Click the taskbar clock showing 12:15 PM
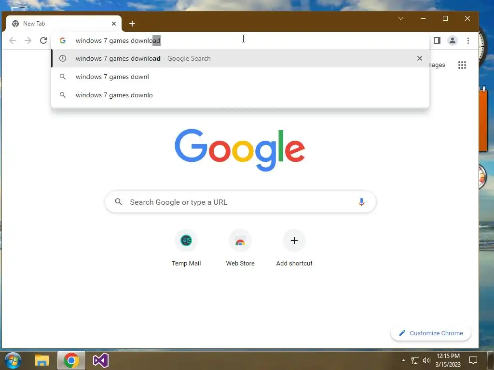 coord(448,360)
